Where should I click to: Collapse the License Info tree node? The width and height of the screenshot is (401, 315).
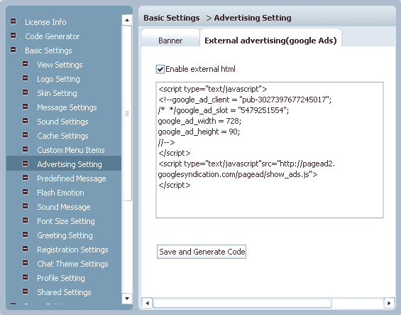pyautogui.click(x=13, y=21)
